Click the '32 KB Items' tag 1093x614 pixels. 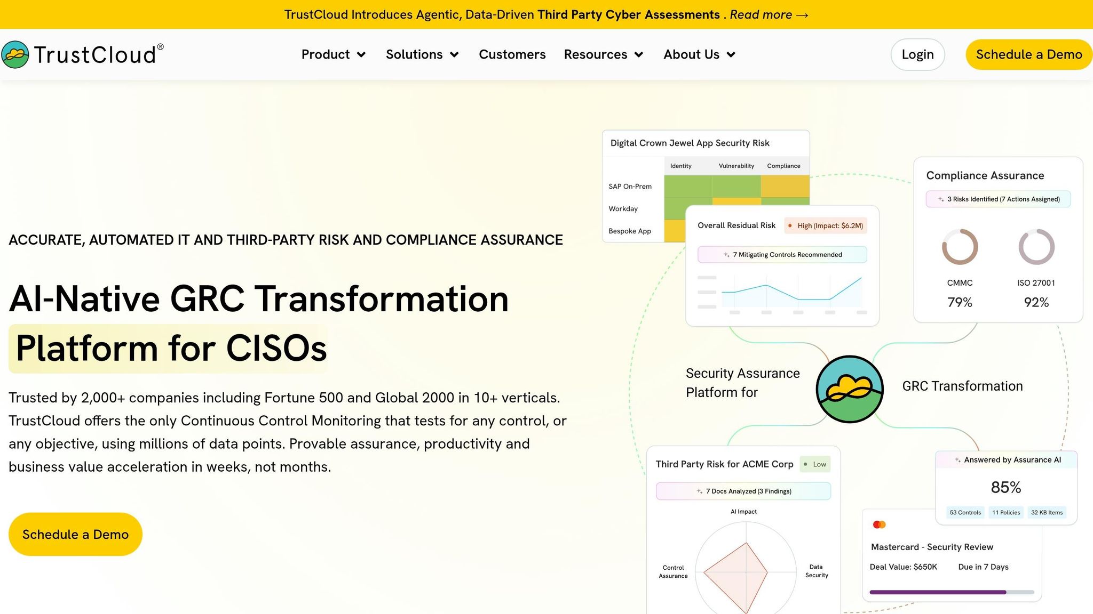1047,513
